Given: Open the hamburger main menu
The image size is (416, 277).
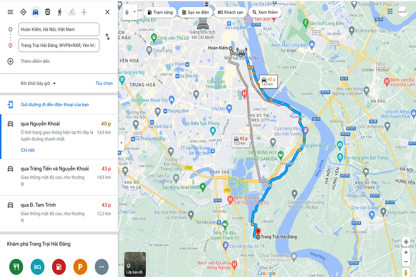Looking at the screenshot, I should coord(10,12).
